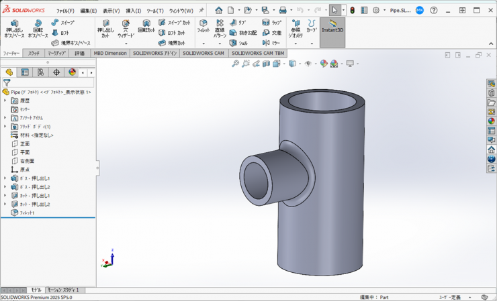
Task: Select フィレット1 in the feature tree
Action: [x=27, y=213]
